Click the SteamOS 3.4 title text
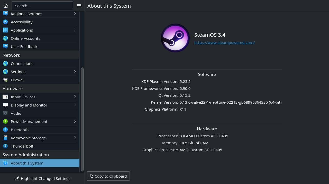The width and height of the screenshot is (329, 184). (x=210, y=35)
